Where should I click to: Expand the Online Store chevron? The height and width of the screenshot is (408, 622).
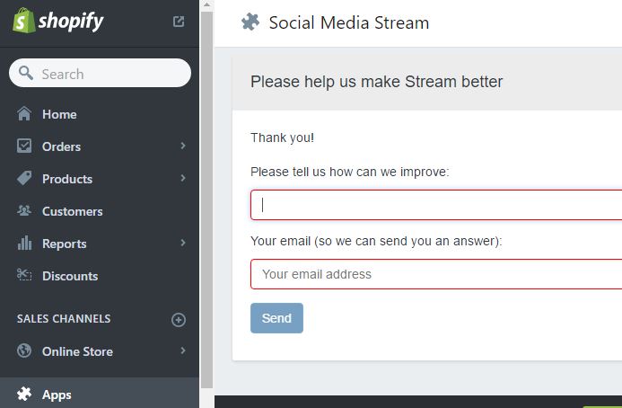coord(183,350)
